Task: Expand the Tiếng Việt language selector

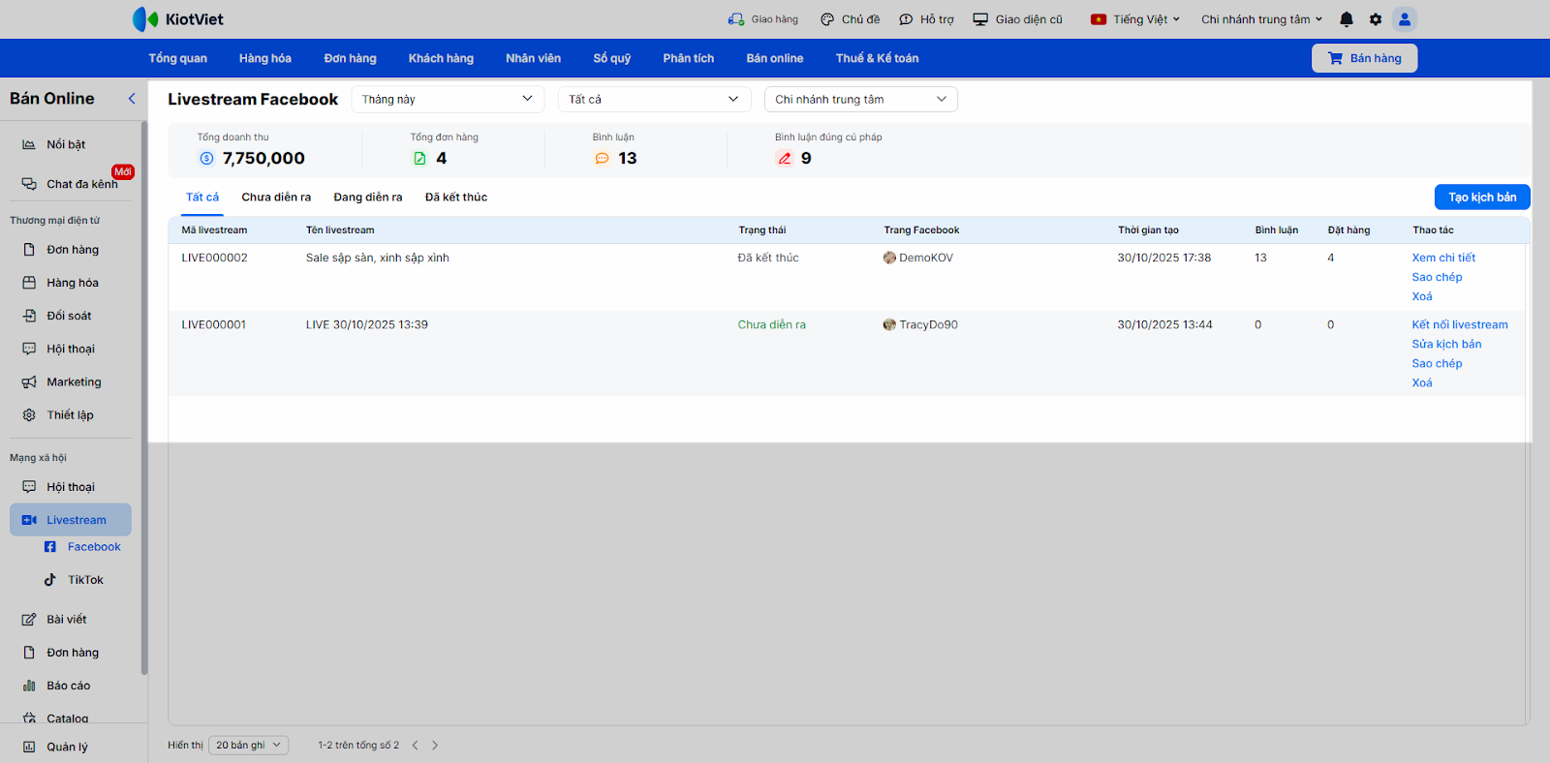Action: tap(1135, 19)
